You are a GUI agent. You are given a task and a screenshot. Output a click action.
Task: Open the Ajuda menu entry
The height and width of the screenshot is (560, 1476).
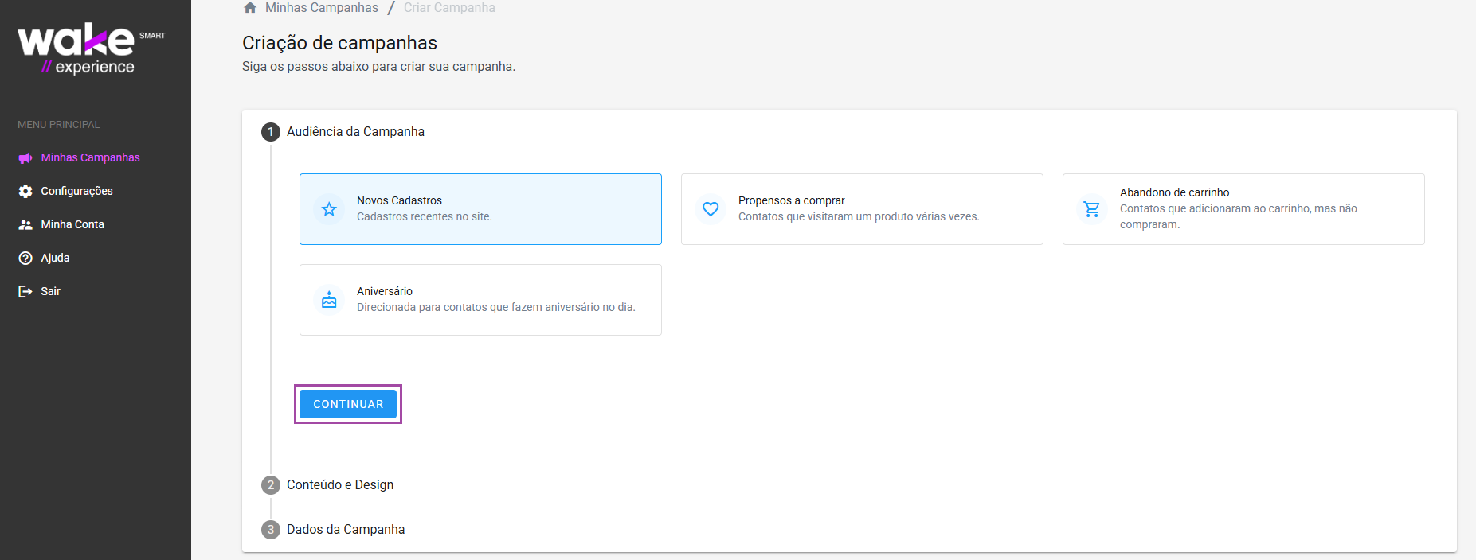point(56,258)
